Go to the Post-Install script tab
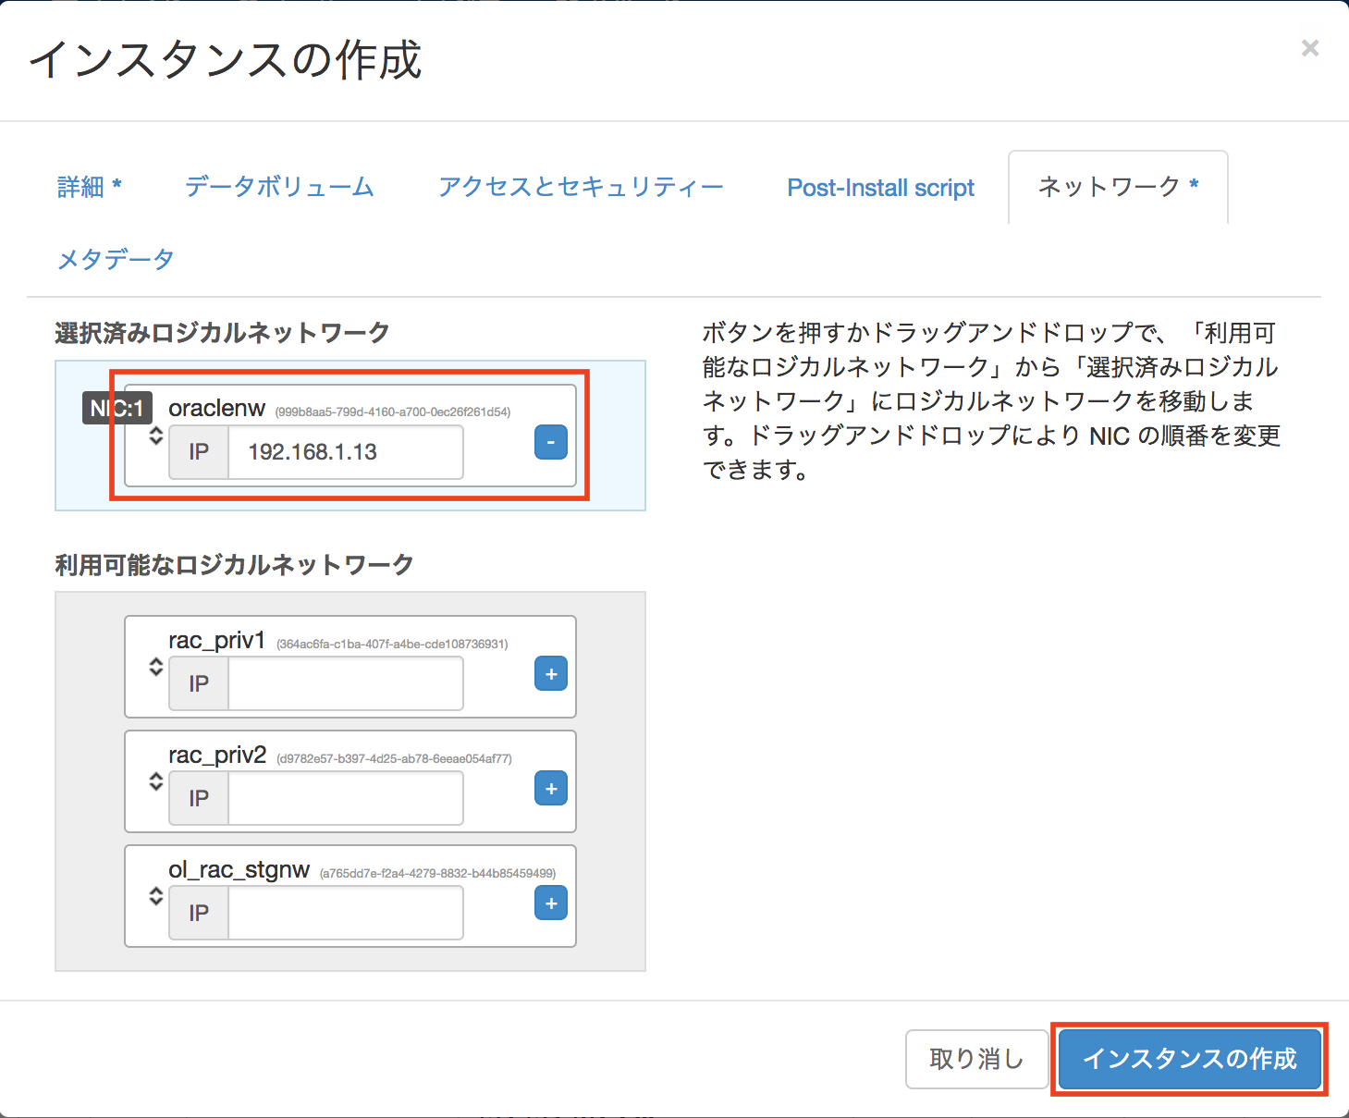1349x1118 pixels. 880,188
